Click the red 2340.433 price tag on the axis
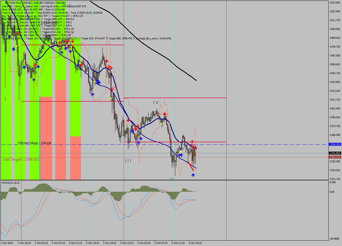342x246 pixels. click(x=335, y=157)
